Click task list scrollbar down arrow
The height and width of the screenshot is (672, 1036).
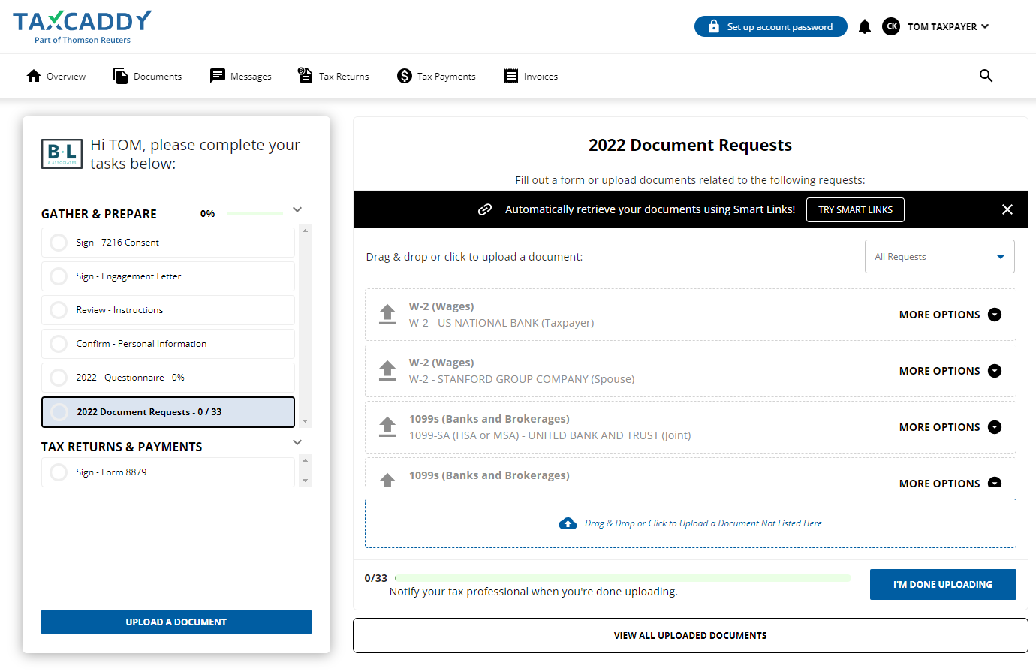pos(305,422)
